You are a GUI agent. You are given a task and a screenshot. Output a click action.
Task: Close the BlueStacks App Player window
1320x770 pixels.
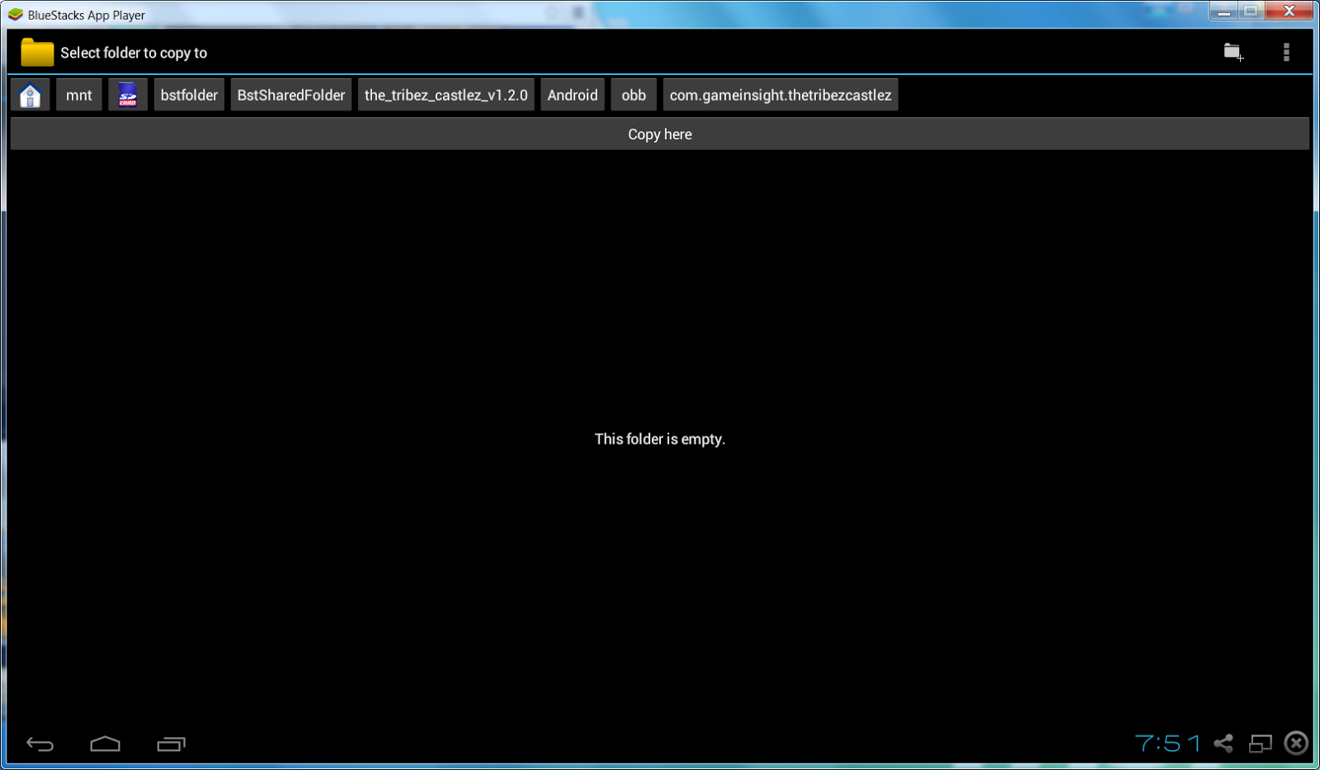tap(1289, 12)
